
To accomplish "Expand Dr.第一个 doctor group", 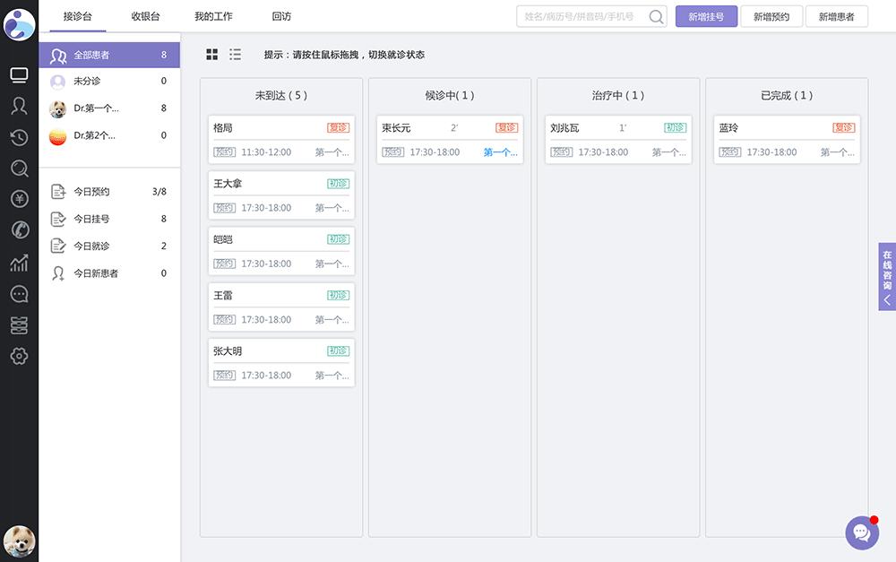I will (x=108, y=109).
